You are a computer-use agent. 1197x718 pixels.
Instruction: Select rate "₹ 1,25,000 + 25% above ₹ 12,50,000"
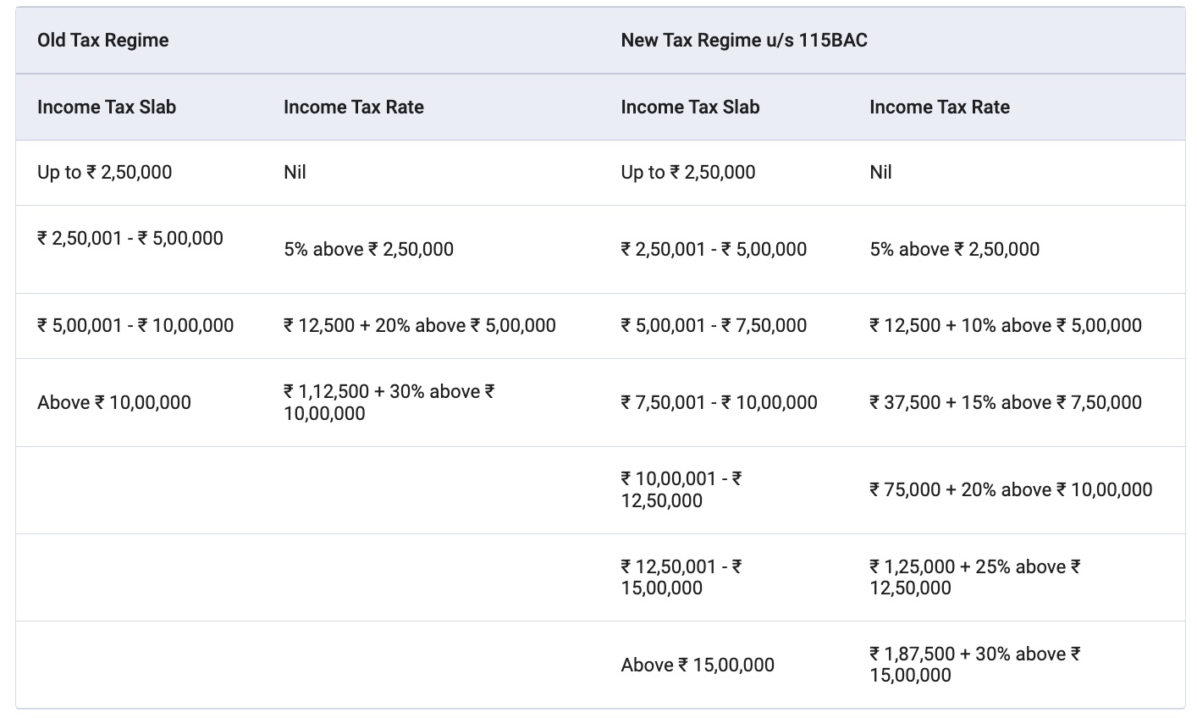pyautogui.click(x=975, y=577)
